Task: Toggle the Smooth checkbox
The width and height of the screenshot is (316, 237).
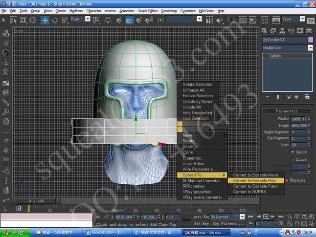Action: tap(292, 152)
